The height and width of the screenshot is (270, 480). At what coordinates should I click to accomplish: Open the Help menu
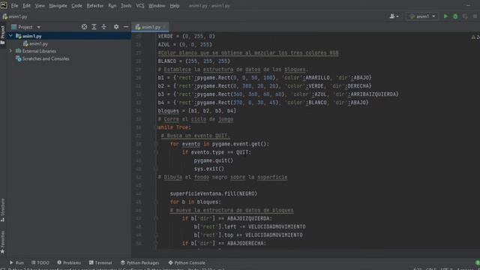point(175,6)
